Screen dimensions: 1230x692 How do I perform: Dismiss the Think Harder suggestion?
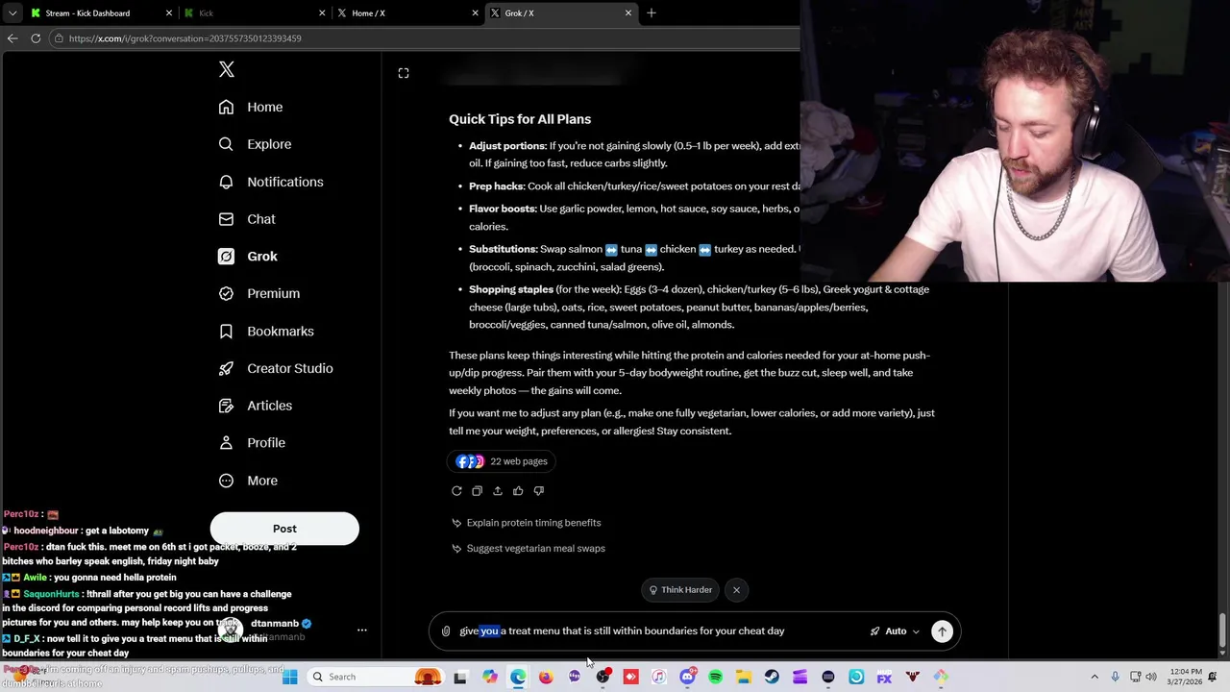[x=736, y=590]
